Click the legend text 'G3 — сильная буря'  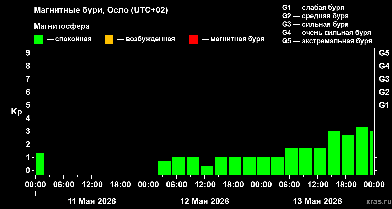click(x=315, y=24)
